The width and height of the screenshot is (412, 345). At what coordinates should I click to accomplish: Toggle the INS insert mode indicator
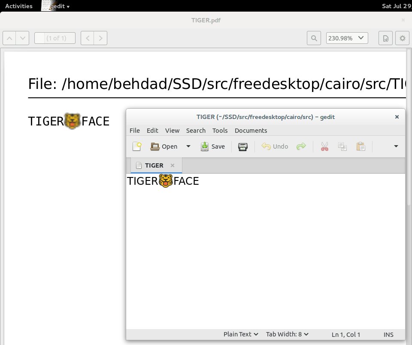pyautogui.click(x=388, y=335)
